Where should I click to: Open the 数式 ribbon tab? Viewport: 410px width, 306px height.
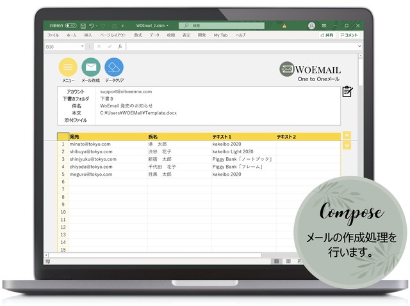coord(138,35)
